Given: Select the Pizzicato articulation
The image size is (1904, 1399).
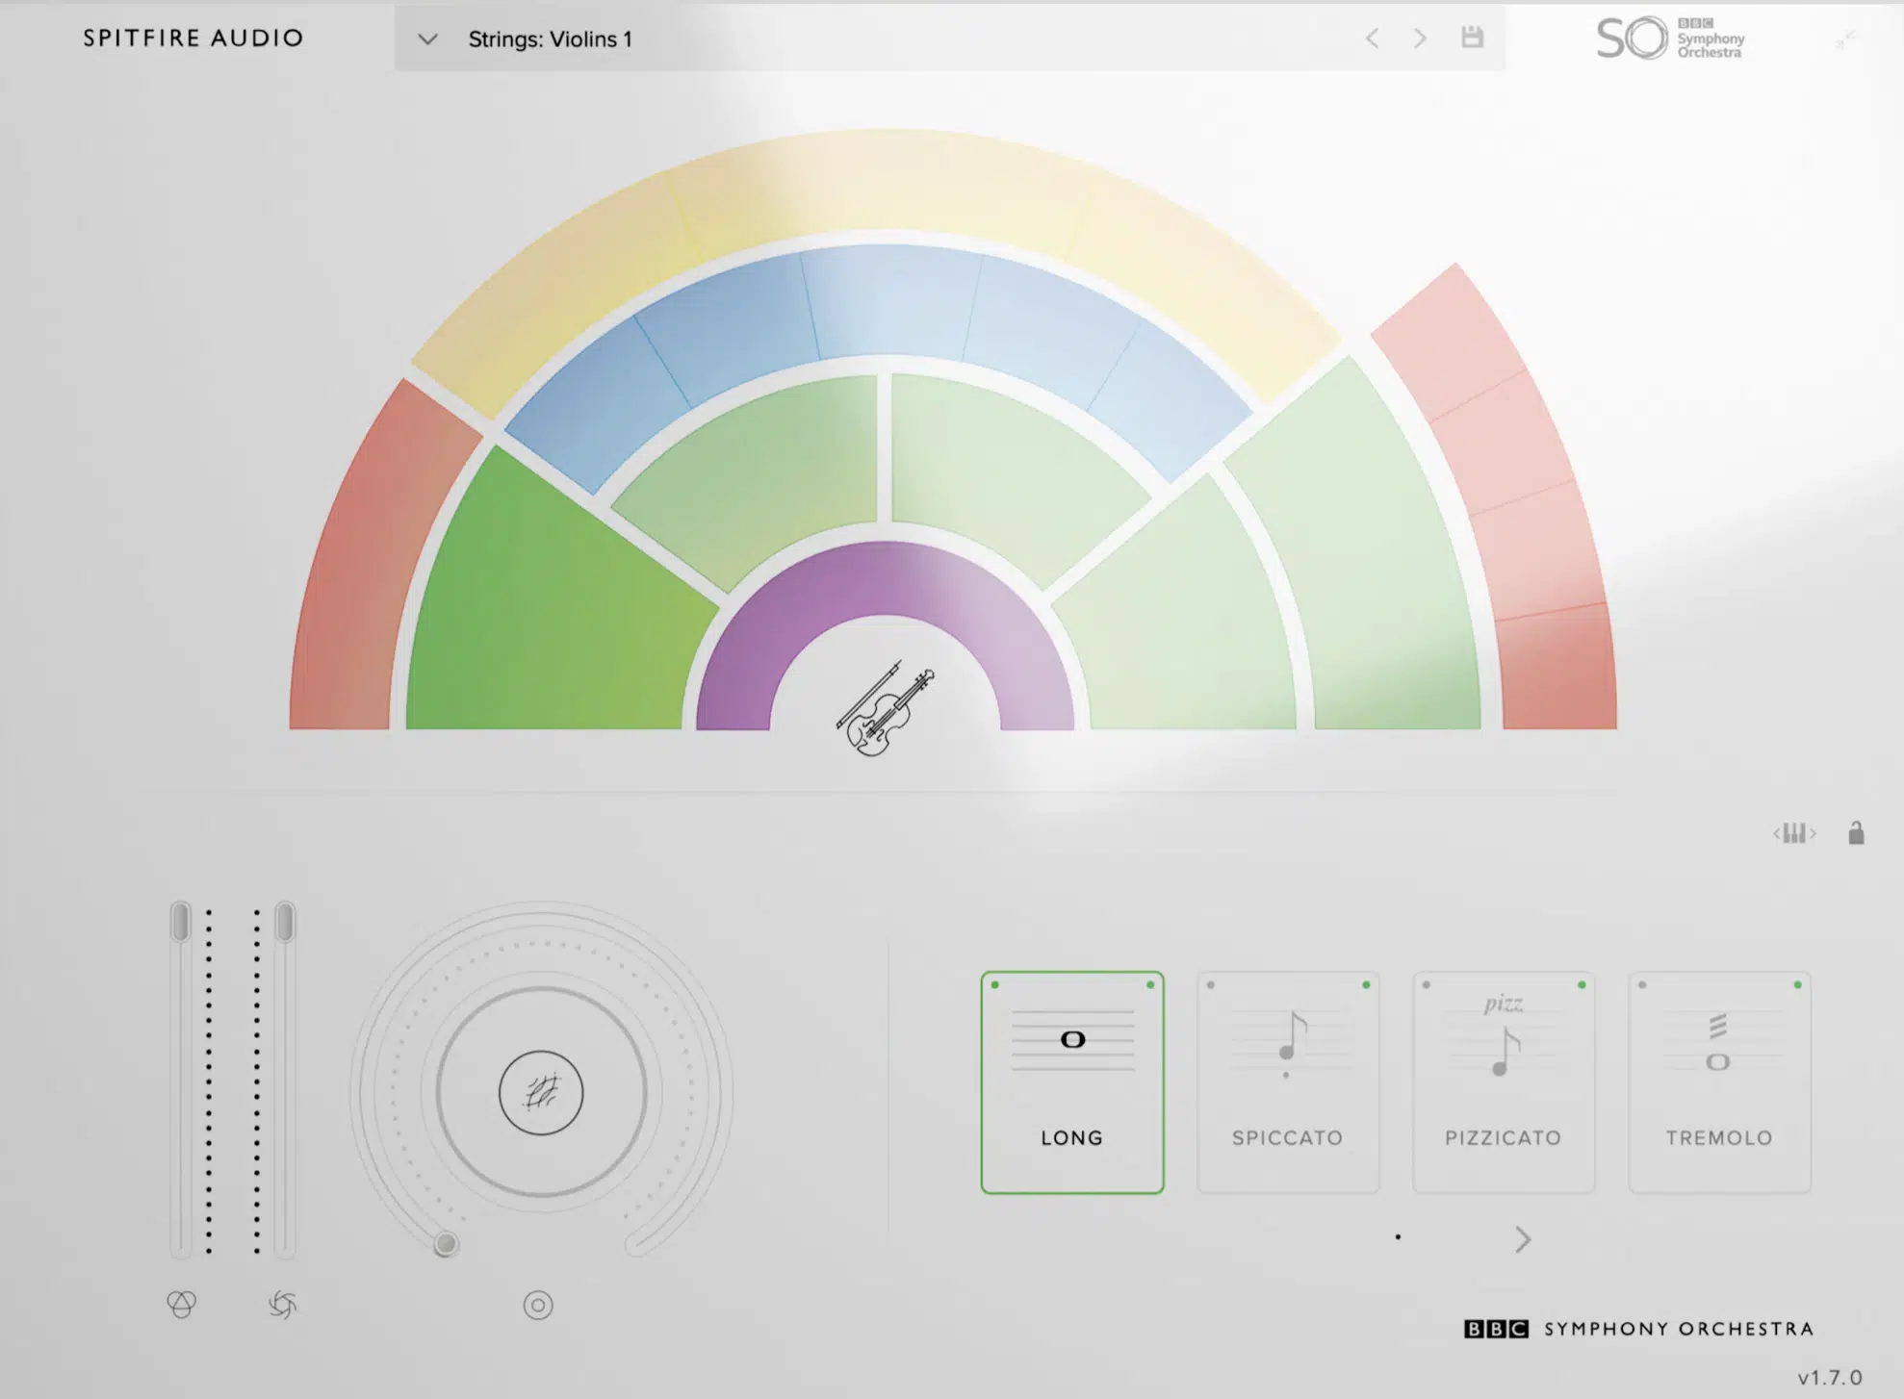Looking at the screenshot, I should (x=1504, y=1082).
